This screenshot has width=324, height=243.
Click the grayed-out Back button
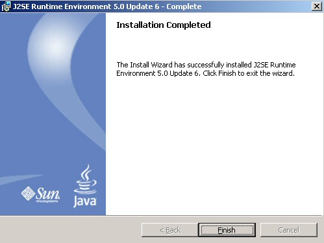tap(170, 230)
